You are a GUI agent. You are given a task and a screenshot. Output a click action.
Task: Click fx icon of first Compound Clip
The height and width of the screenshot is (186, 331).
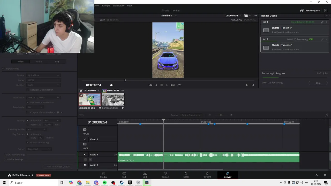(x=100, y=108)
